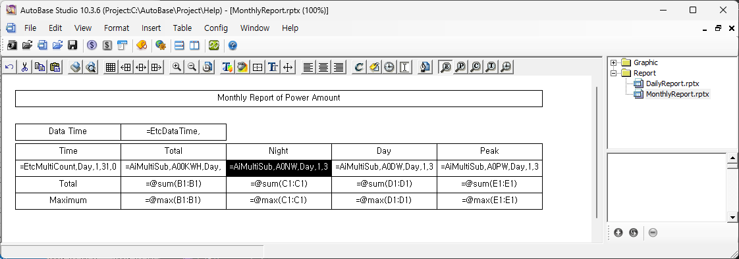Click the Print icon
This screenshot has height=259, width=739.
coord(75,67)
